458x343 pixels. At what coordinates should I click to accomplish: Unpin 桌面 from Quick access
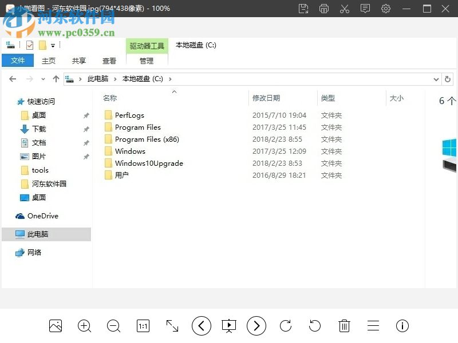(x=86, y=115)
